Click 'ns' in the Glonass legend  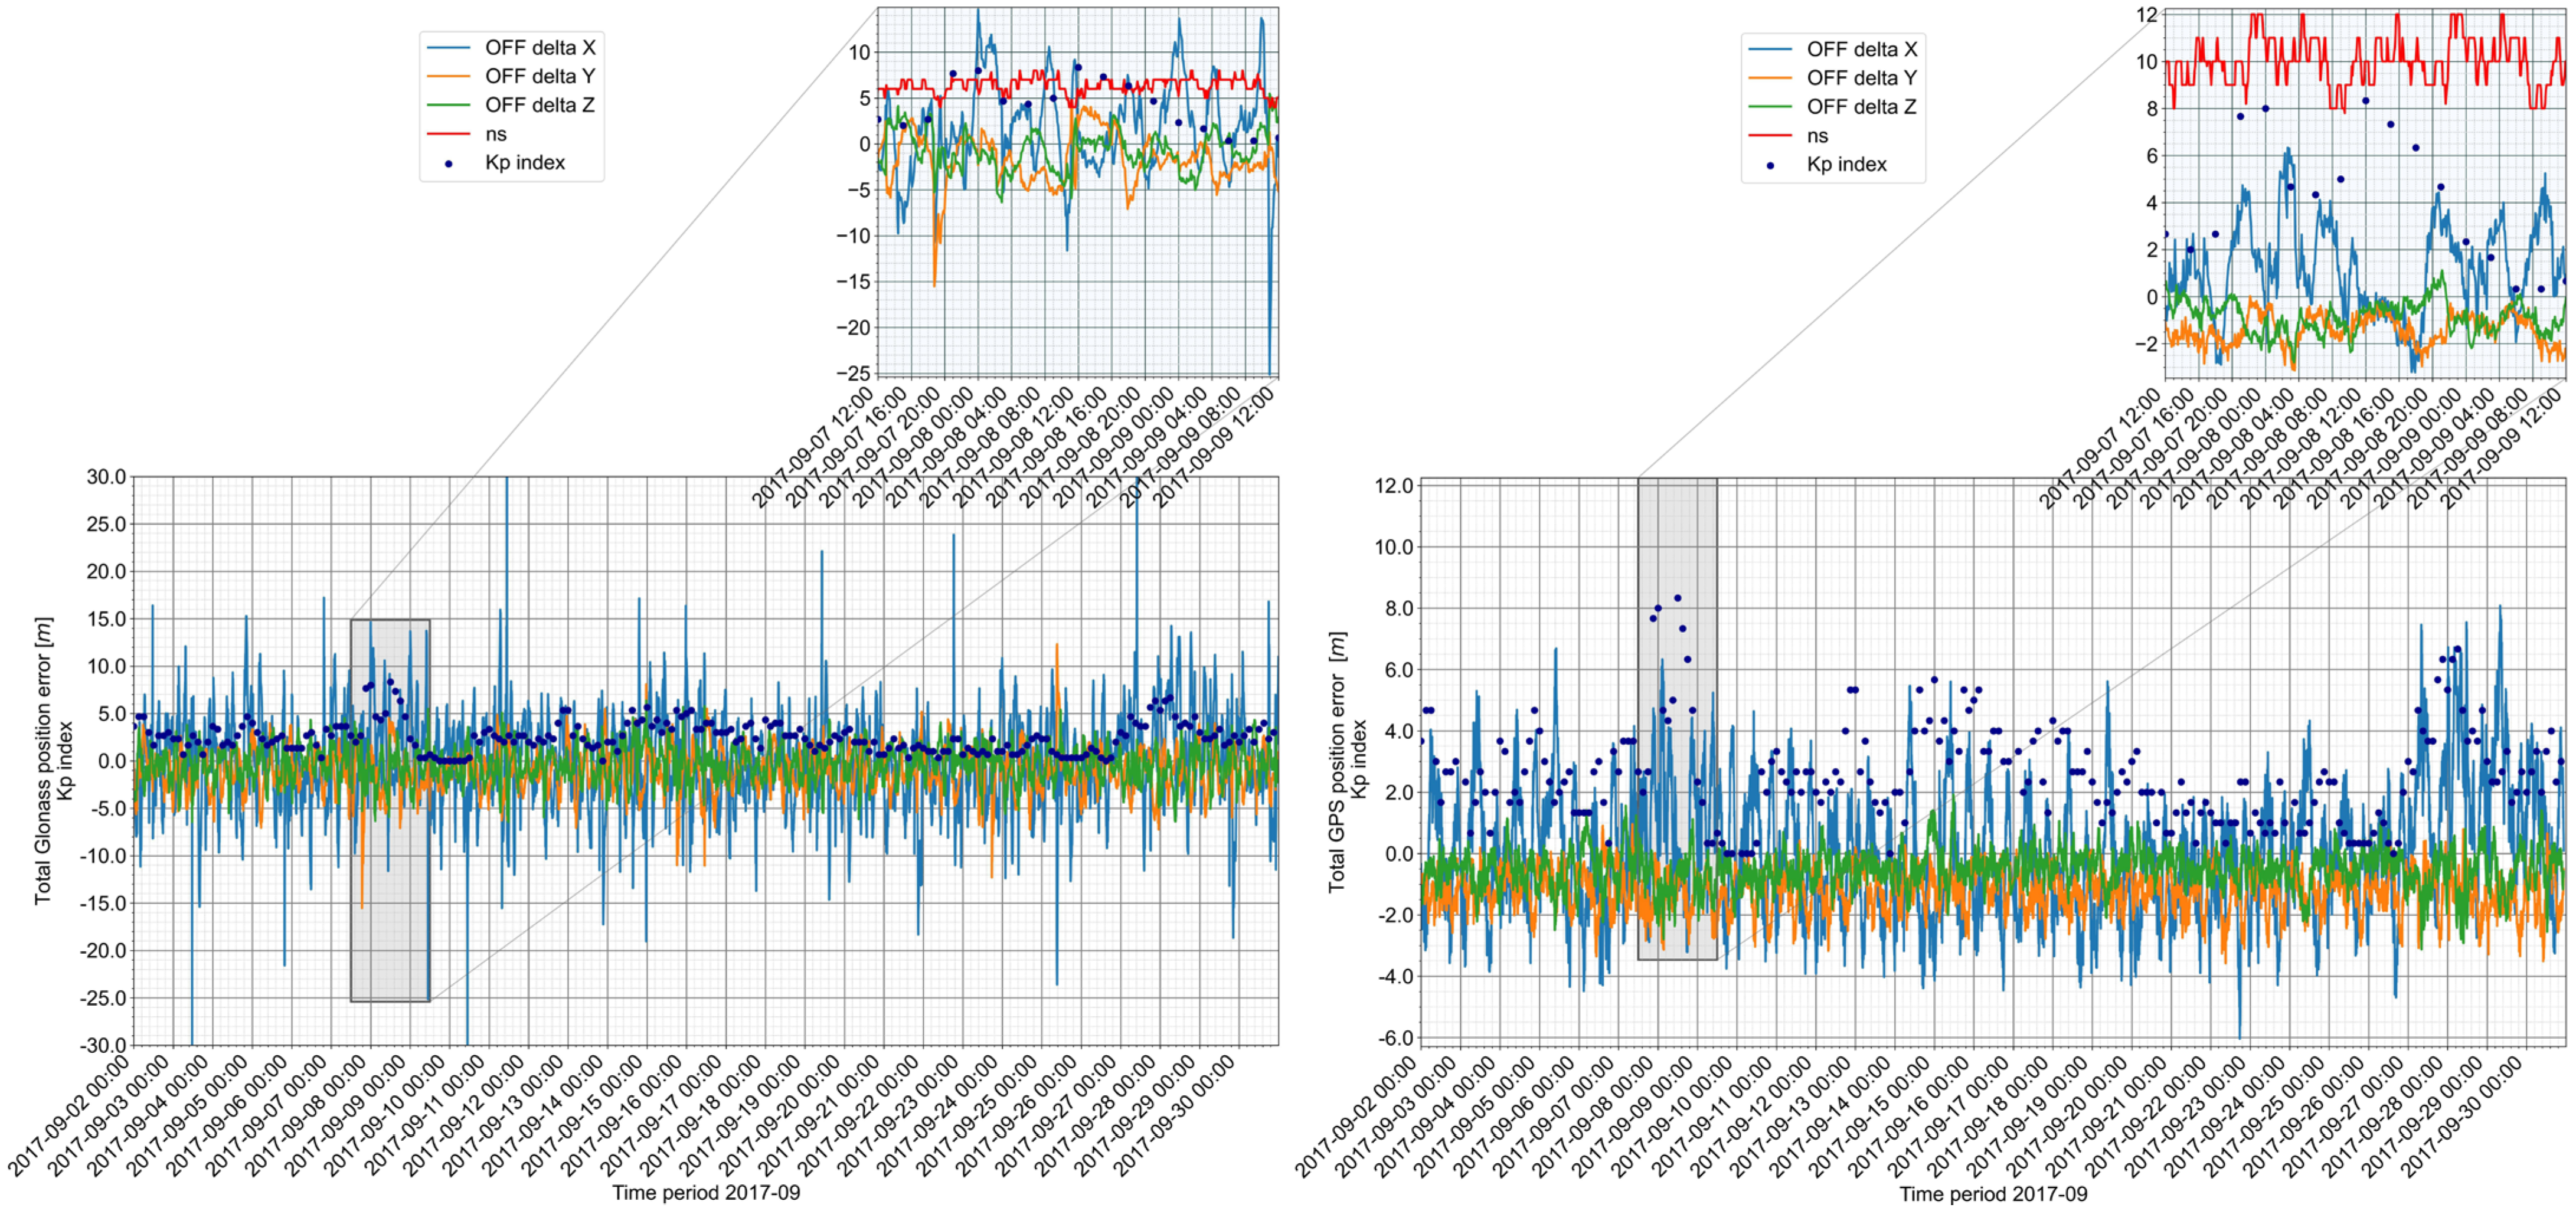point(496,134)
